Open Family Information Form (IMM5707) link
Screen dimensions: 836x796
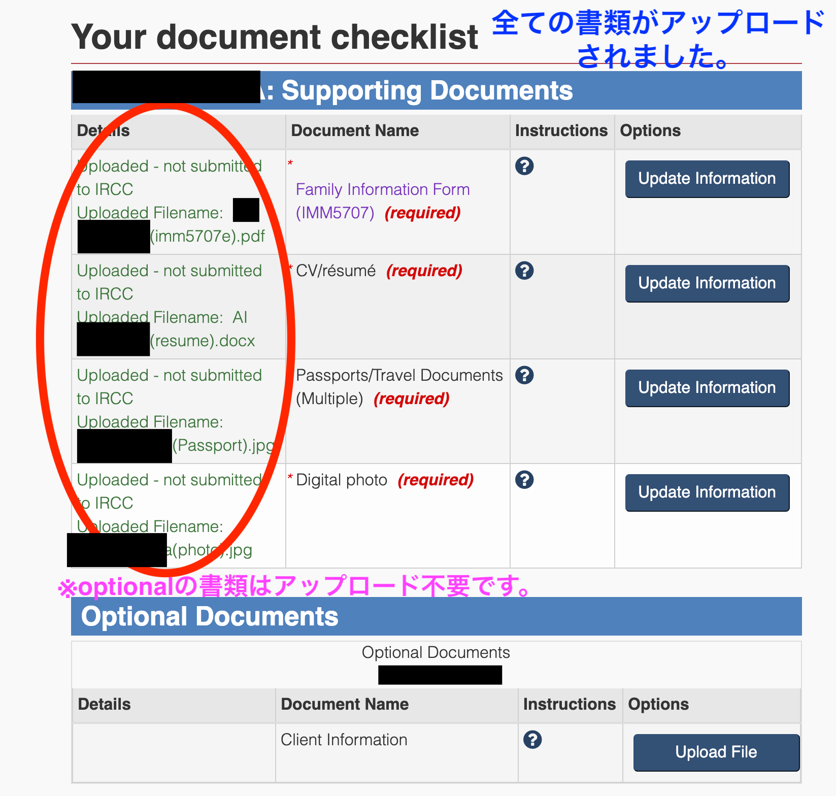point(383,201)
